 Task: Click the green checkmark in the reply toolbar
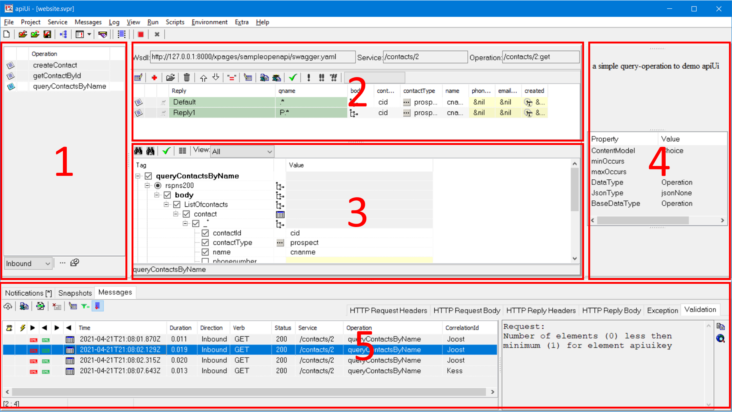(293, 78)
